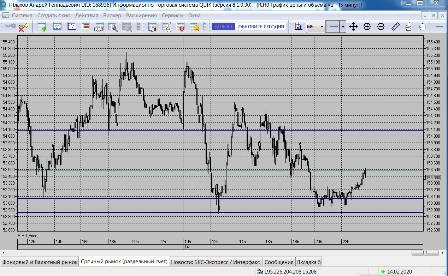Click the 10h time axis label

point(188,242)
